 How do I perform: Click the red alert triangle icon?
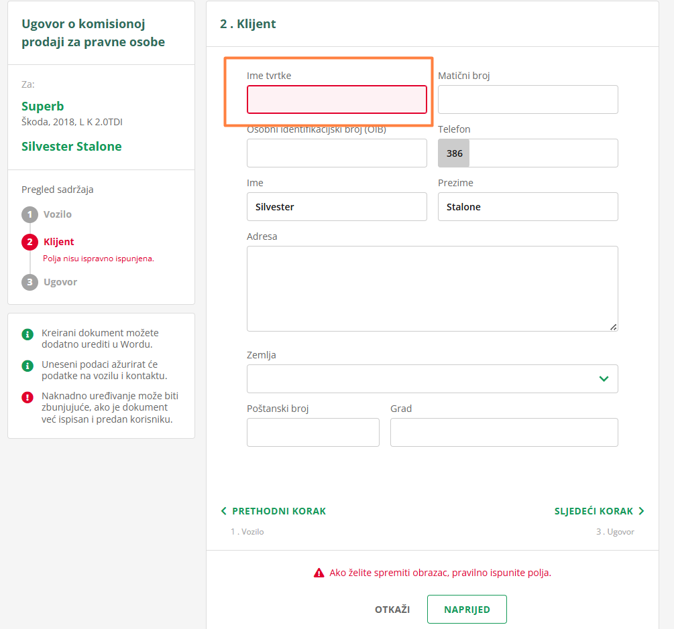[x=319, y=573]
